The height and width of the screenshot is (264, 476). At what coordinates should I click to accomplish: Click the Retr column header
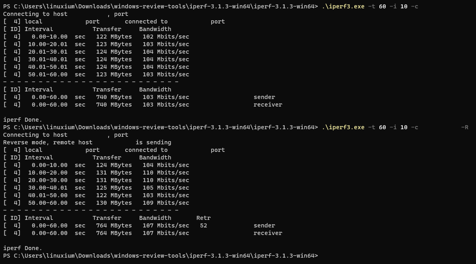click(203, 218)
